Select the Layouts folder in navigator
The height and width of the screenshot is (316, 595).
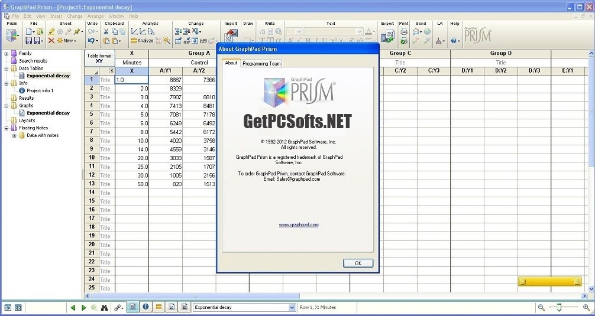(x=27, y=120)
